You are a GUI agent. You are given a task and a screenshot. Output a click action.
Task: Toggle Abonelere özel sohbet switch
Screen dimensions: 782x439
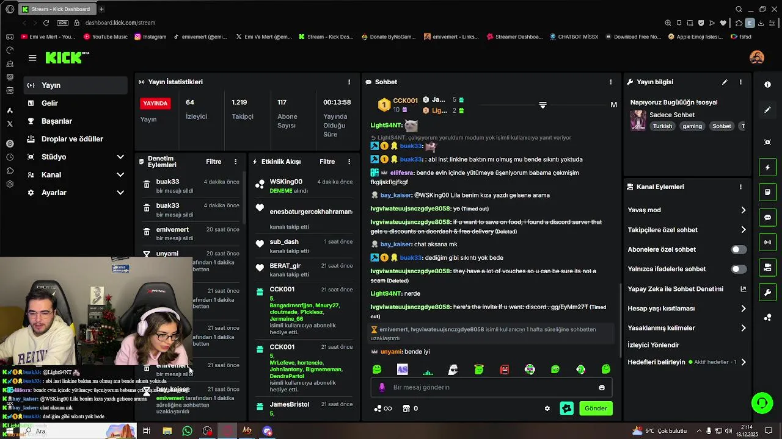coord(739,249)
